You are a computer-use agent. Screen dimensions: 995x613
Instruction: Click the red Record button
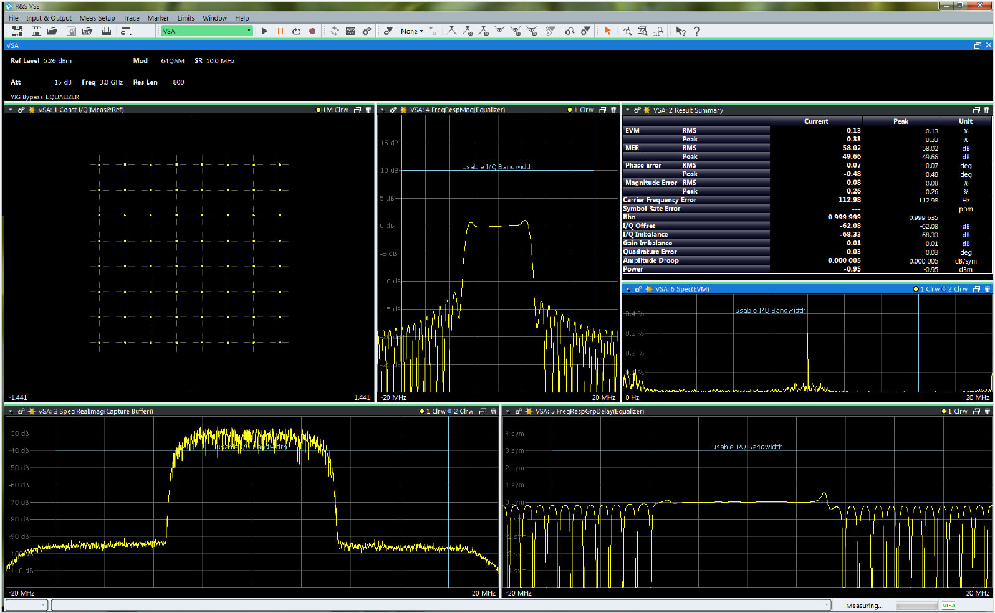coord(312,31)
